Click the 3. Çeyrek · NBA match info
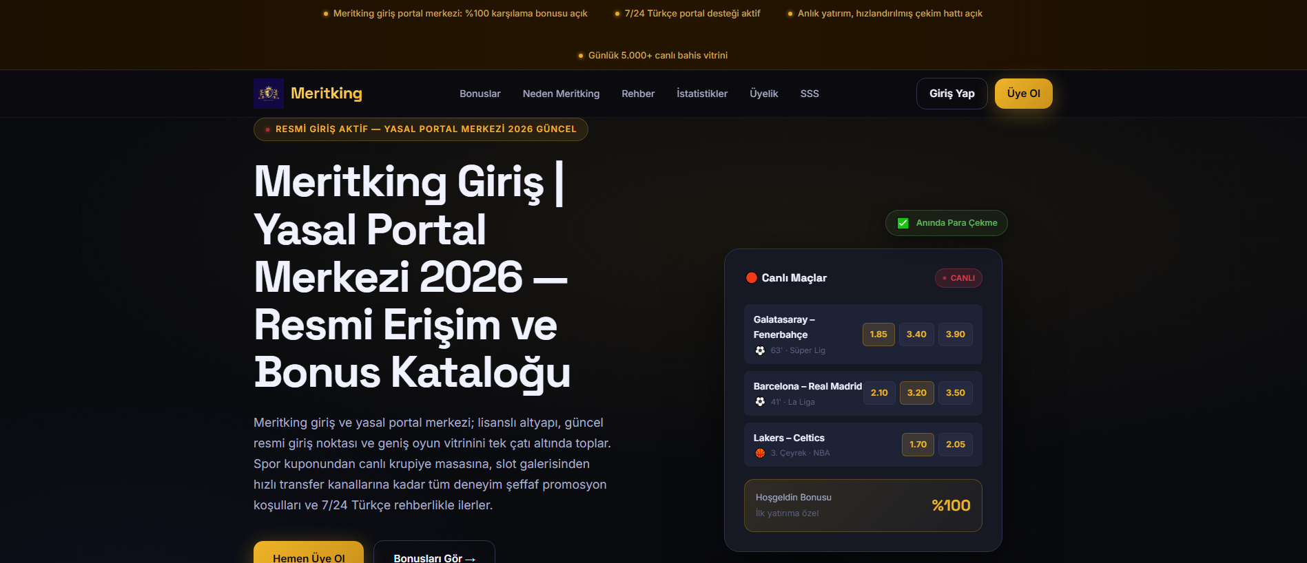Image resolution: width=1307 pixels, height=563 pixels. (801, 453)
